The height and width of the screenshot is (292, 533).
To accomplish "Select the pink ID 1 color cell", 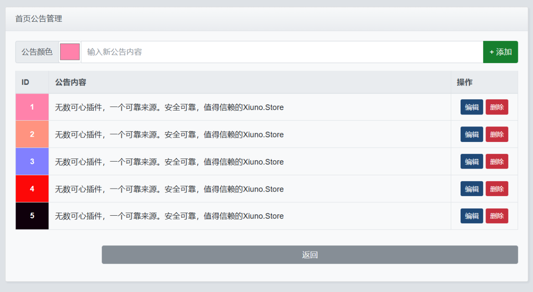I will (x=32, y=107).
